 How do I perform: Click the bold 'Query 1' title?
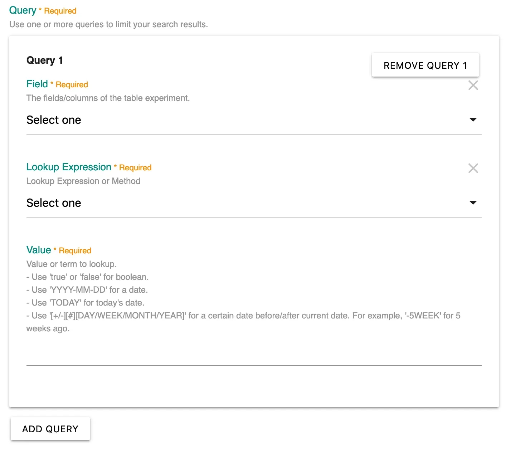pos(45,60)
